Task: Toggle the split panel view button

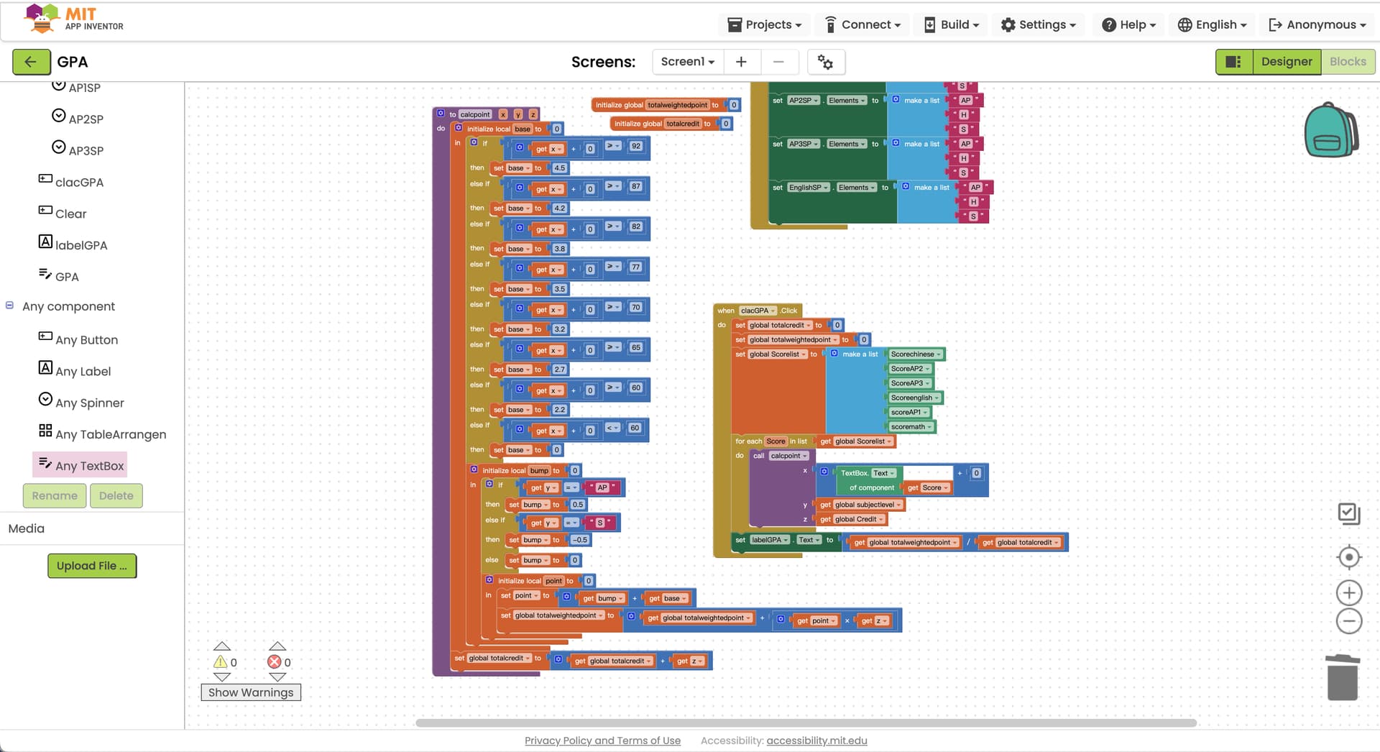Action: [1233, 62]
